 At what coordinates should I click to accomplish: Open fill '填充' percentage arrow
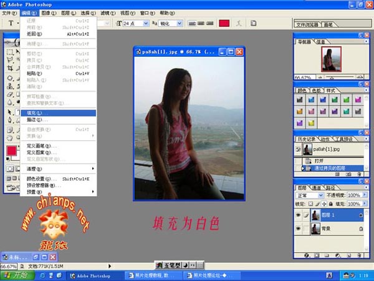pos(365,204)
